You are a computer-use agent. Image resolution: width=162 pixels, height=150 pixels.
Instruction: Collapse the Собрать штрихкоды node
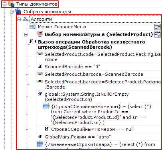pyautogui.click(x=12, y=12)
